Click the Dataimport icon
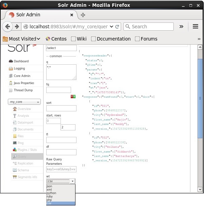The height and width of the screenshot is (206, 204). pos(15,123)
